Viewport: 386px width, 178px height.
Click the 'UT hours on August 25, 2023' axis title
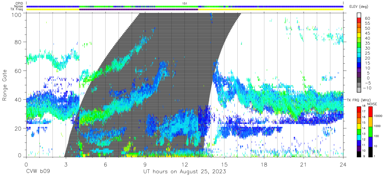(185, 172)
